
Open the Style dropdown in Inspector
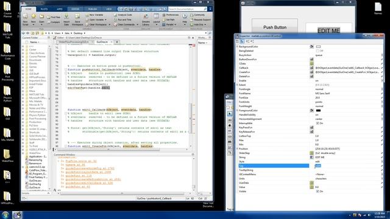tap(382, 161)
